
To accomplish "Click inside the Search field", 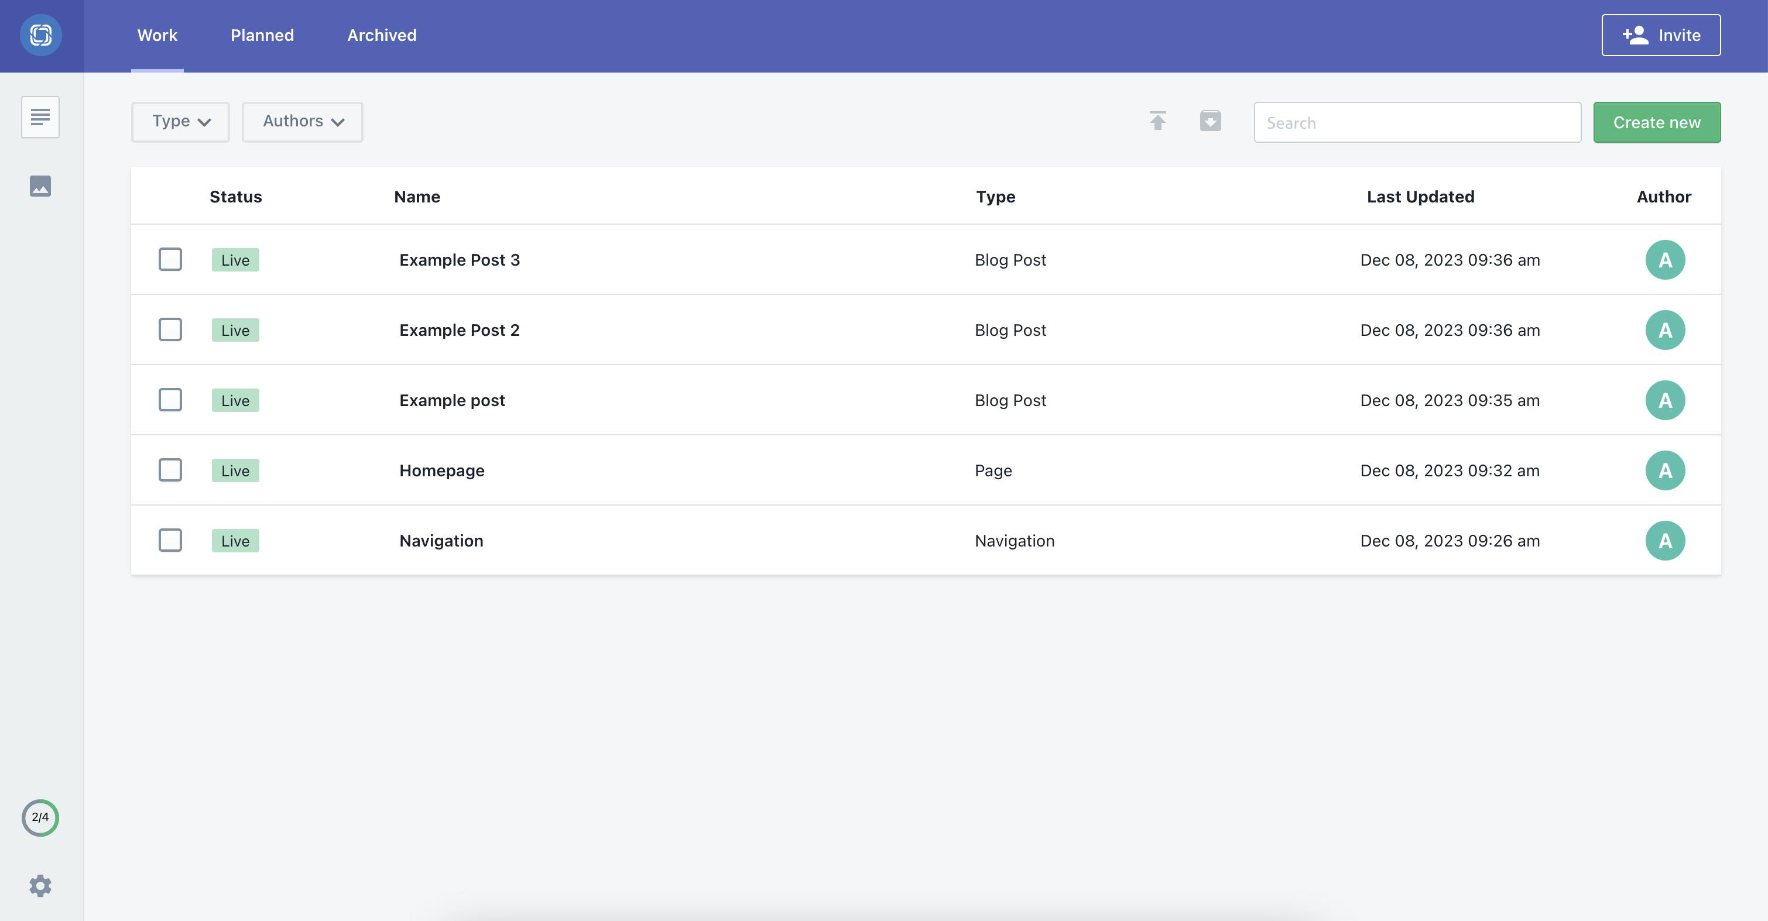I will pos(1417,122).
